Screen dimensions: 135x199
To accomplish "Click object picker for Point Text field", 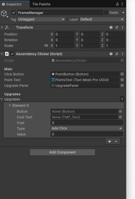I will pos(122,80).
